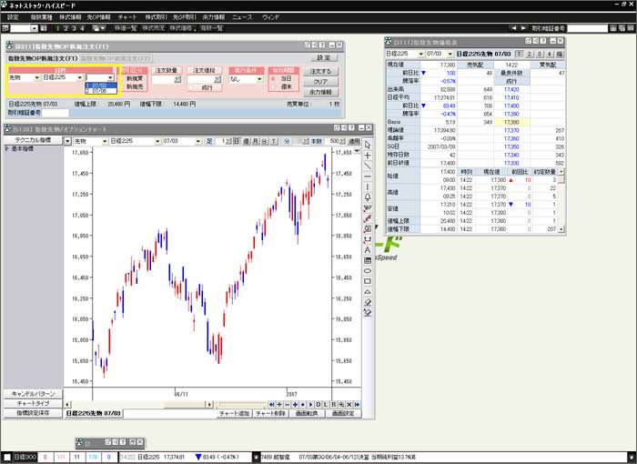Open futures price window 日経225 dropdown
The height and width of the screenshot is (464, 637).
(420, 54)
